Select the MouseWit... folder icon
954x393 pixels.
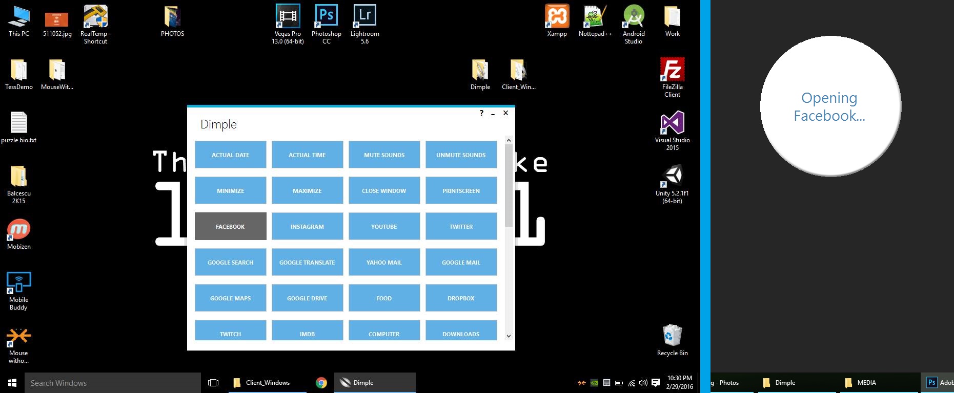click(x=57, y=75)
